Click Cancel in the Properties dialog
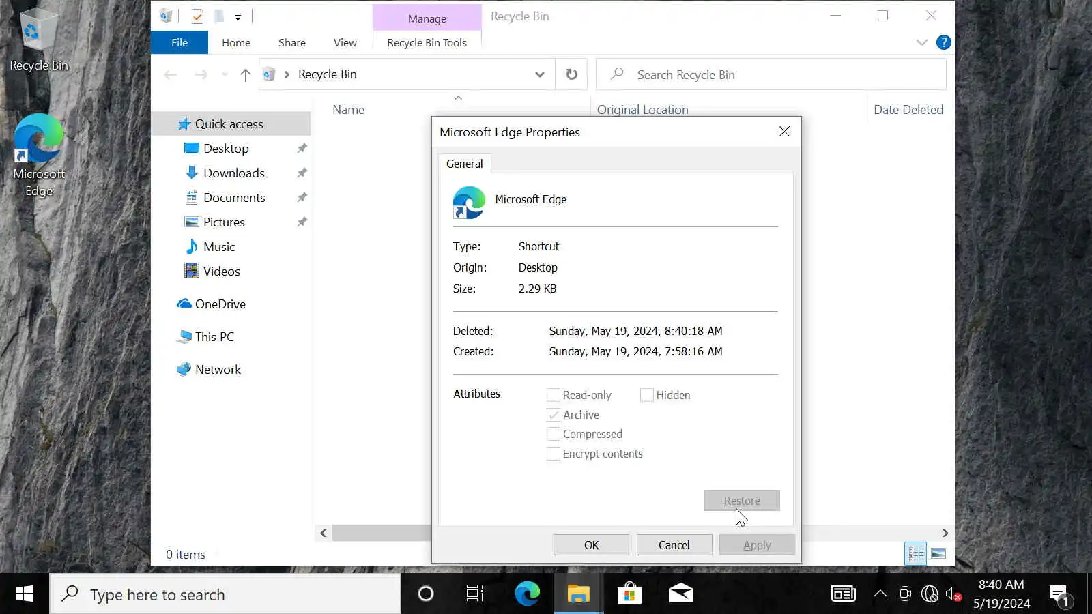 click(x=674, y=545)
